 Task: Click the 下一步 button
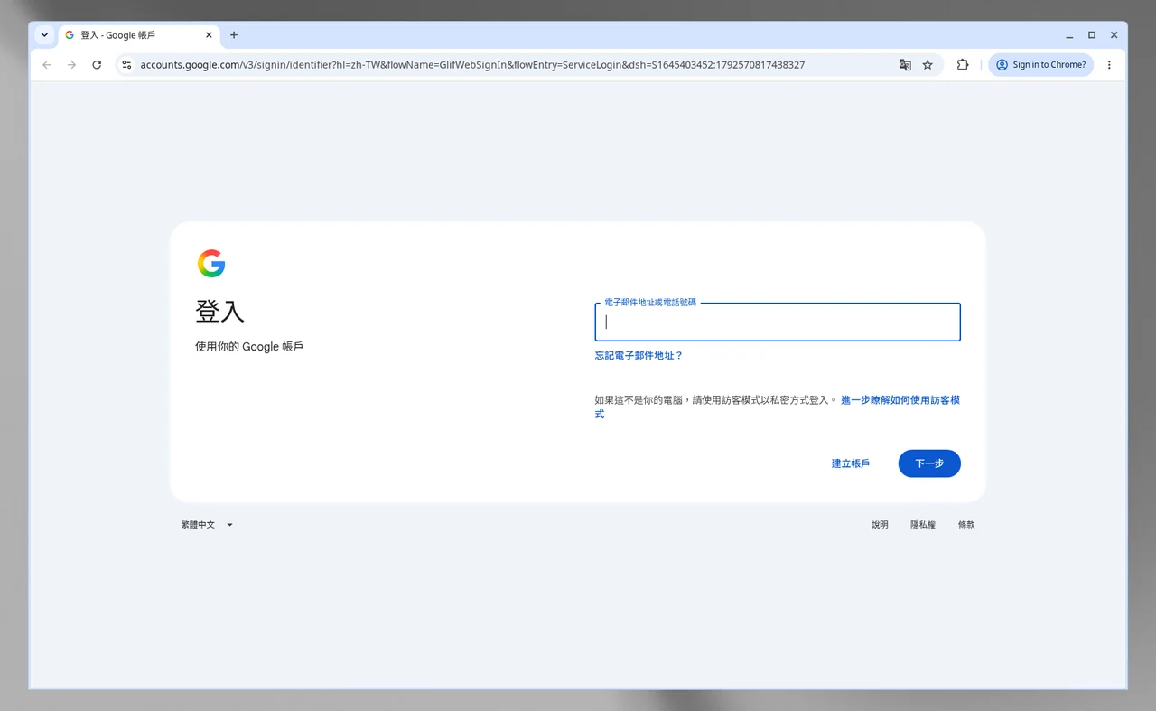(929, 463)
